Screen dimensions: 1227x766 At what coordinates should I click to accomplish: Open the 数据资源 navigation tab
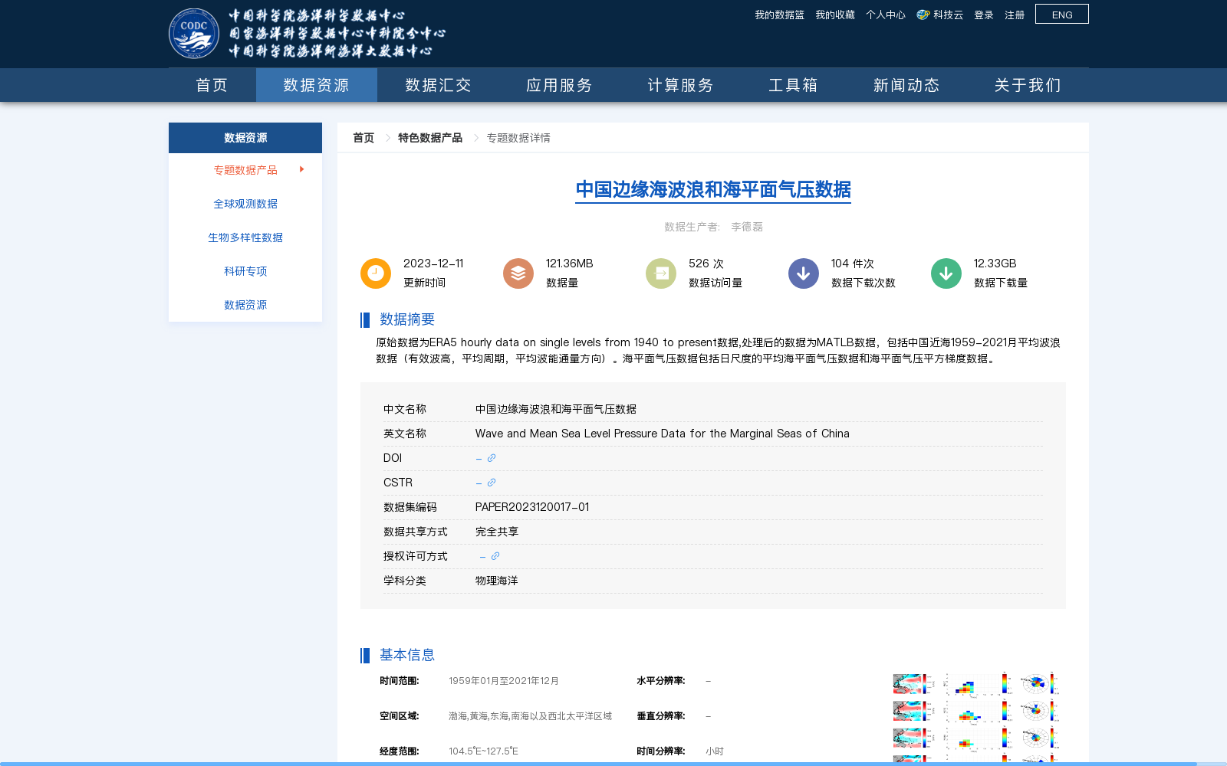pyautogui.click(x=317, y=85)
